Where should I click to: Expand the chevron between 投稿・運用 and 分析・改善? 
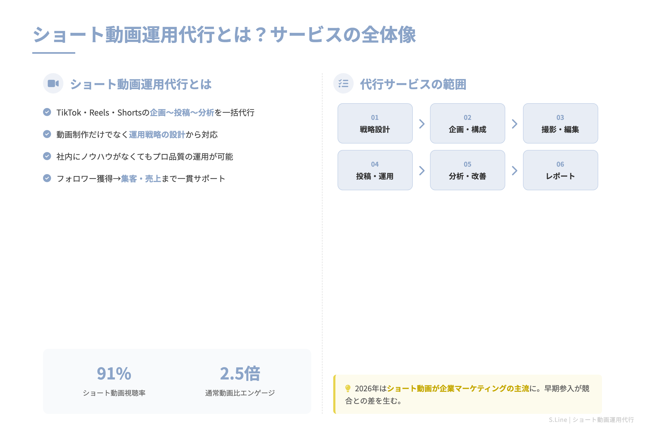[421, 170]
